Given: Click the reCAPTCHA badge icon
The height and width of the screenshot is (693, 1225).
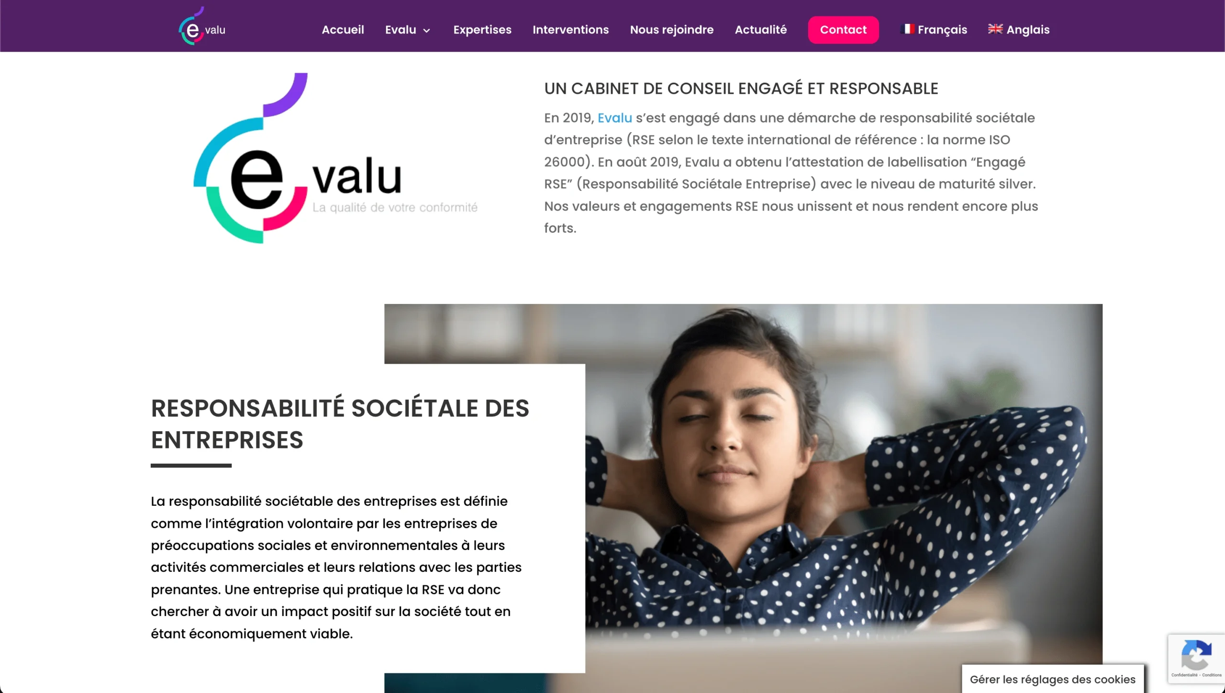Looking at the screenshot, I should [1196, 654].
